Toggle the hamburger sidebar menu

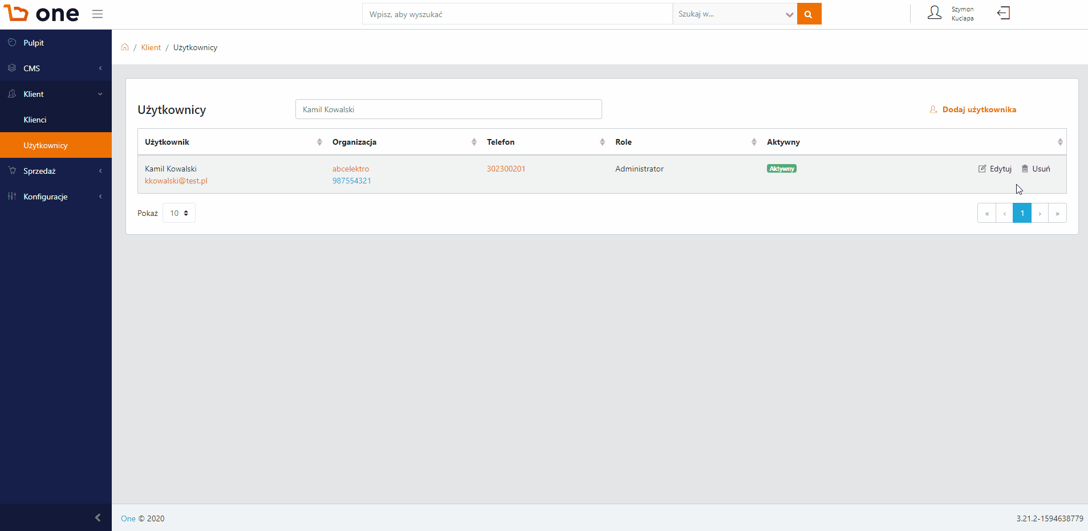click(x=98, y=14)
